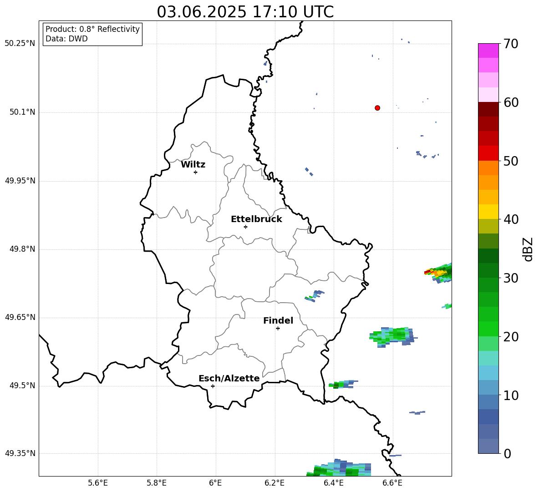
Task: Click the 49.95°N latitude tick label
Action: pyautogui.click(x=20, y=181)
